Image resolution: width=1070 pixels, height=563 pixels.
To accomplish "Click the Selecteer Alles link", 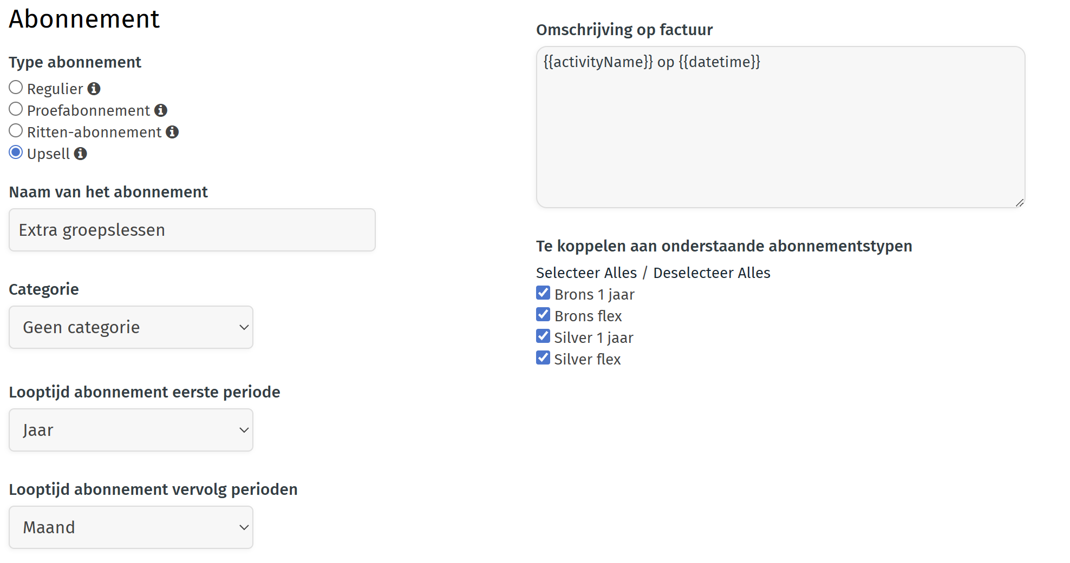I will 586,273.
